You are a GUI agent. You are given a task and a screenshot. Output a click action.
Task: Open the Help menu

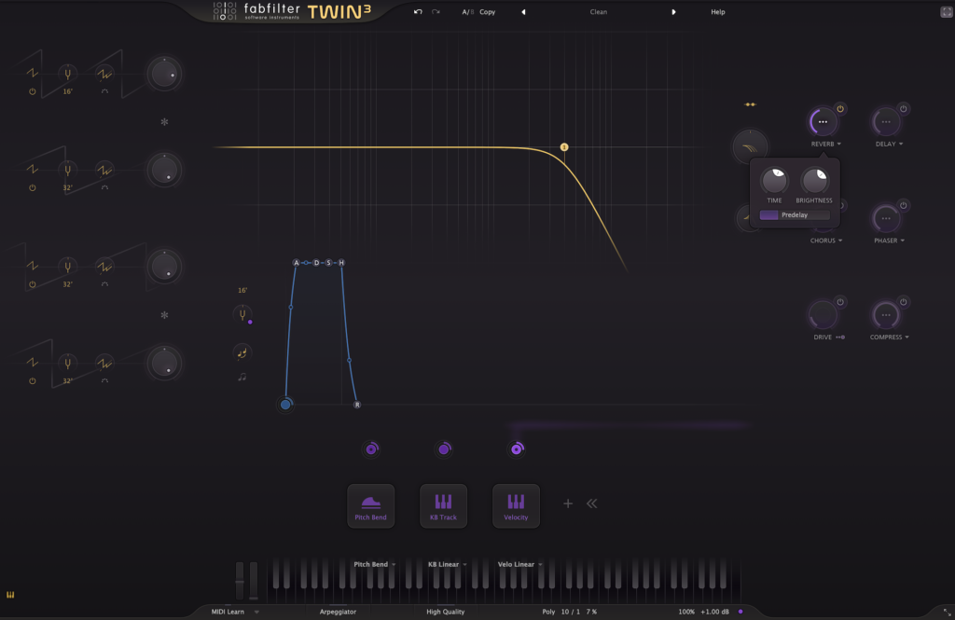[717, 12]
